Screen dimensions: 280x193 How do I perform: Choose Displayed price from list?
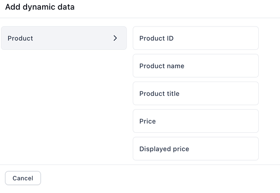coord(196,149)
